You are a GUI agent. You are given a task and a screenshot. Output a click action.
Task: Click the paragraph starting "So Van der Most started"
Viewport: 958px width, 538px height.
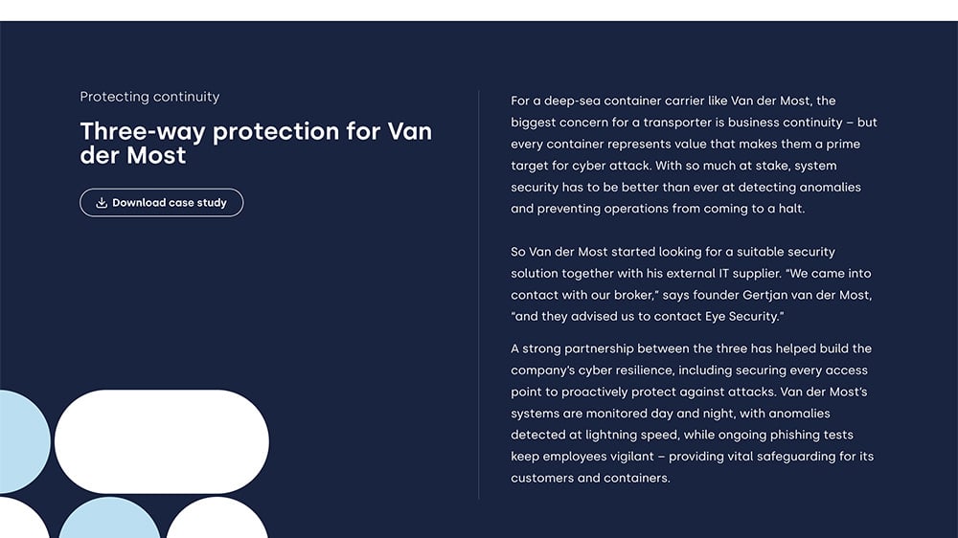tap(694, 284)
